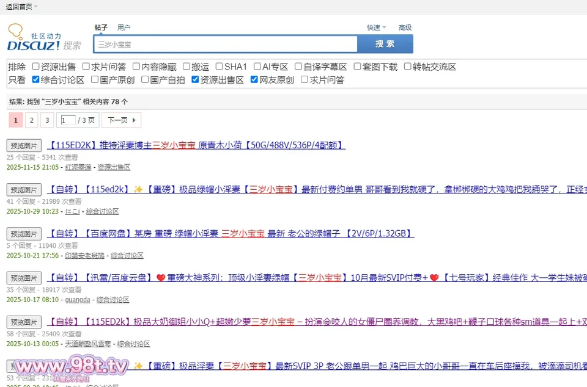Switch to the 帖子 search tab
Image resolution: width=587 pixels, height=387 pixels.
[101, 27]
